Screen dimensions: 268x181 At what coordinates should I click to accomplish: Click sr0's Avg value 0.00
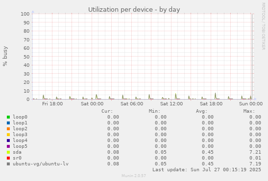pos(208,158)
